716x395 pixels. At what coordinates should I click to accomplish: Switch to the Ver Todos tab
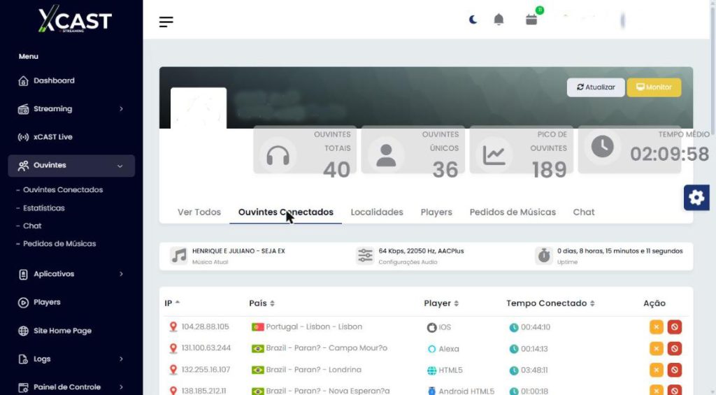coord(199,212)
